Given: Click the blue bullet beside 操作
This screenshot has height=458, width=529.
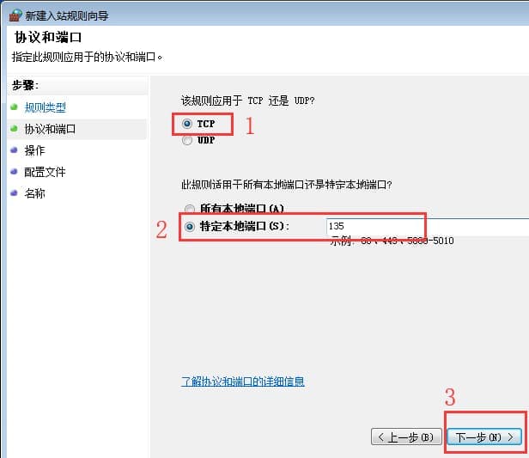Looking at the screenshot, I should 14,150.
